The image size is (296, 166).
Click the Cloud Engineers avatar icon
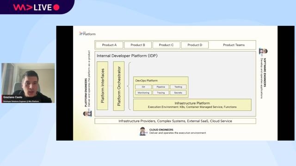click(x=143, y=131)
